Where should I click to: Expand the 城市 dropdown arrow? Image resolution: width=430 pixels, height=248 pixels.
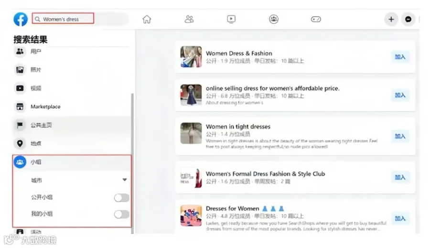click(x=125, y=180)
